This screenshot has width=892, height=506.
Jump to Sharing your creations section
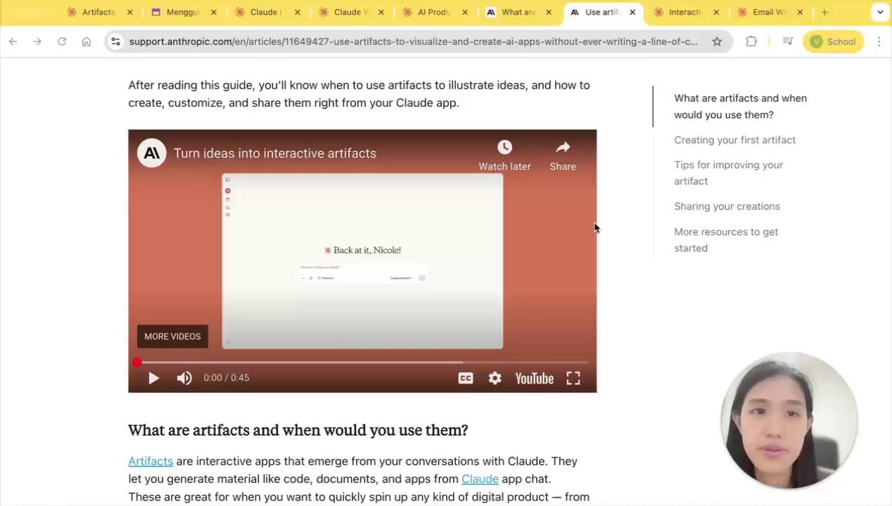[727, 206]
